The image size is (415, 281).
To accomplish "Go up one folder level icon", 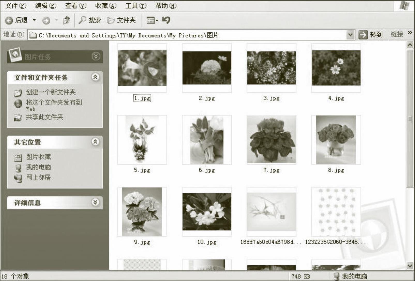I will click(x=66, y=20).
